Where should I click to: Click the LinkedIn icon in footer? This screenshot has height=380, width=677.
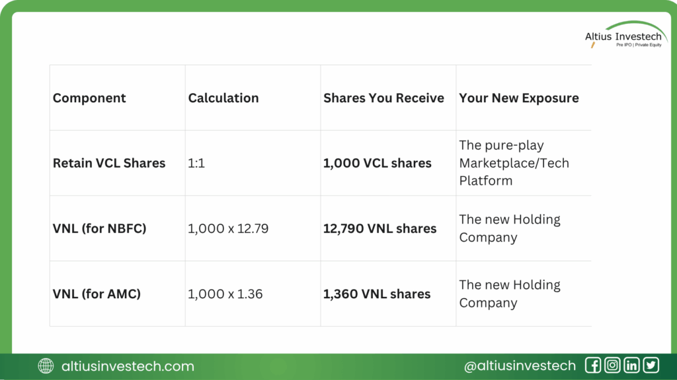point(632,365)
